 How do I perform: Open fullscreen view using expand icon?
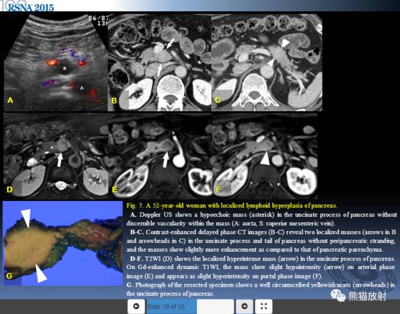click(x=264, y=306)
